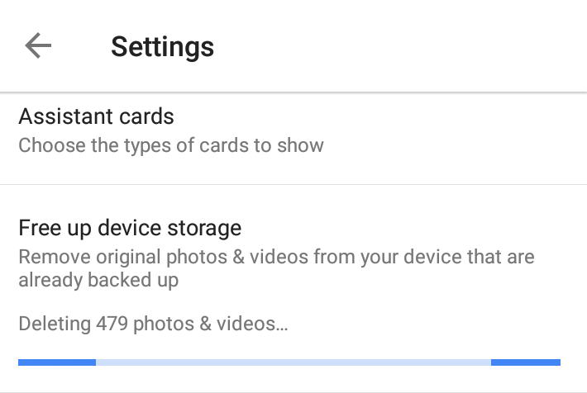Image resolution: width=587 pixels, height=393 pixels.
Task: Click the left dark blue progress segment
Action: [x=57, y=362]
